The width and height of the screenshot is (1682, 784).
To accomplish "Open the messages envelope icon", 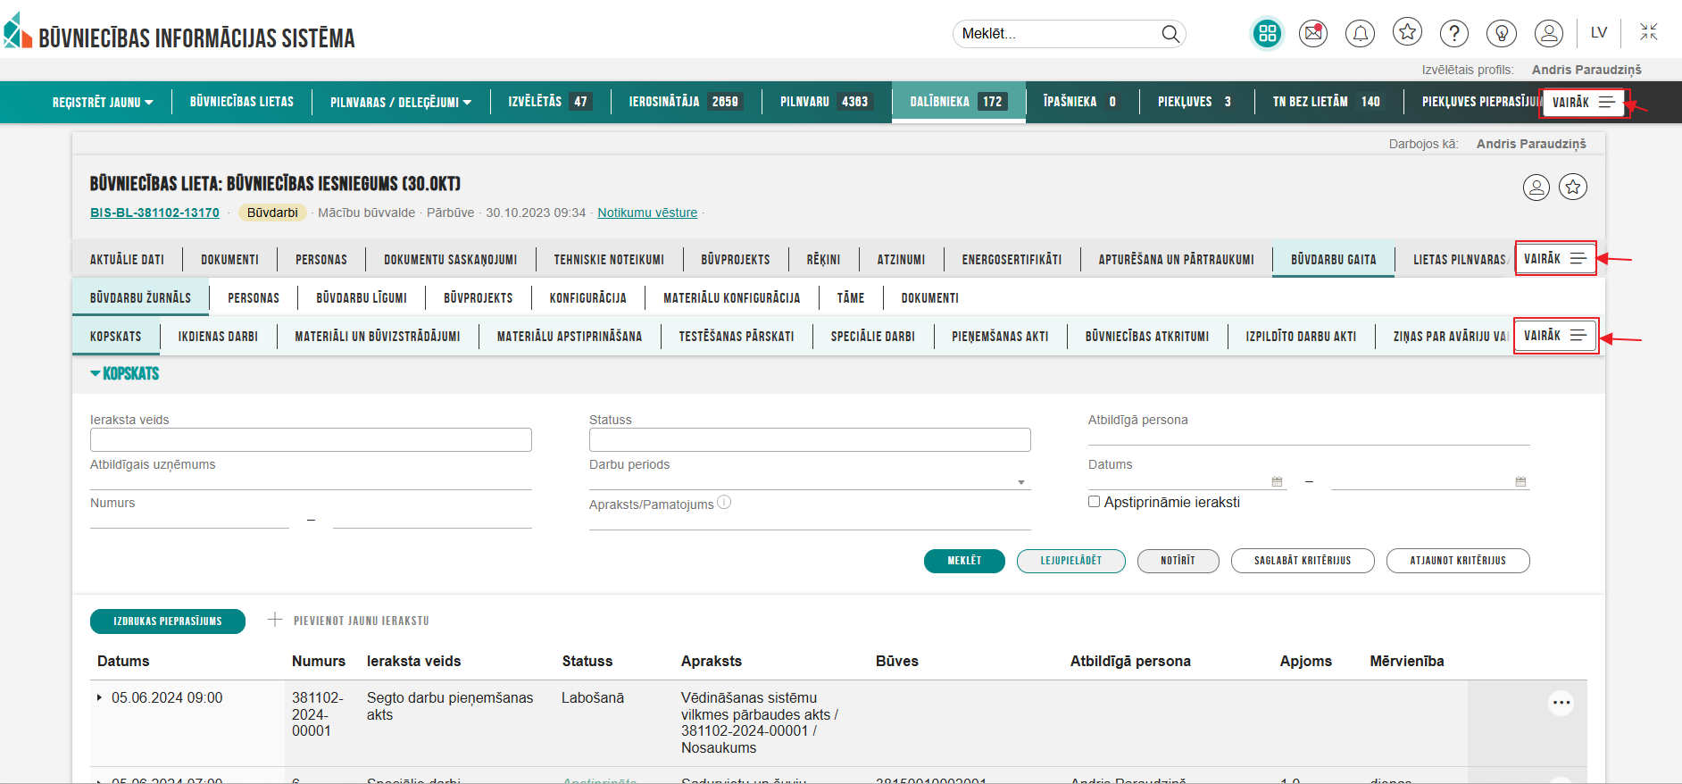I will [1313, 34].
